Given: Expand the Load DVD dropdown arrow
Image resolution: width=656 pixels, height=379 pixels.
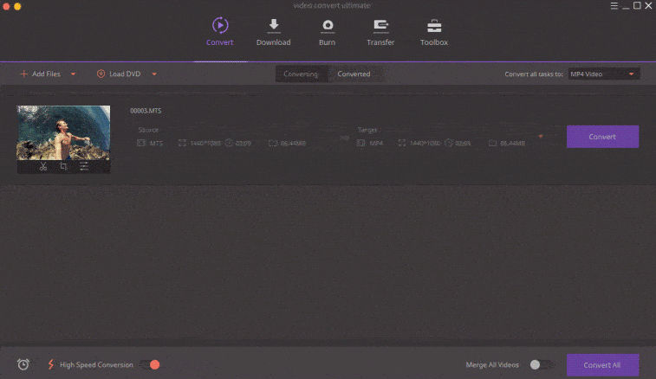Looking at the screenshot, I should point(154,74).
